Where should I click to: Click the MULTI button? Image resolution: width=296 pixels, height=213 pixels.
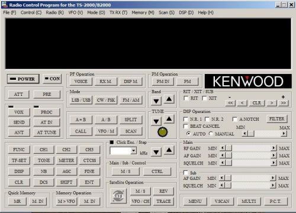click(249, 201)
